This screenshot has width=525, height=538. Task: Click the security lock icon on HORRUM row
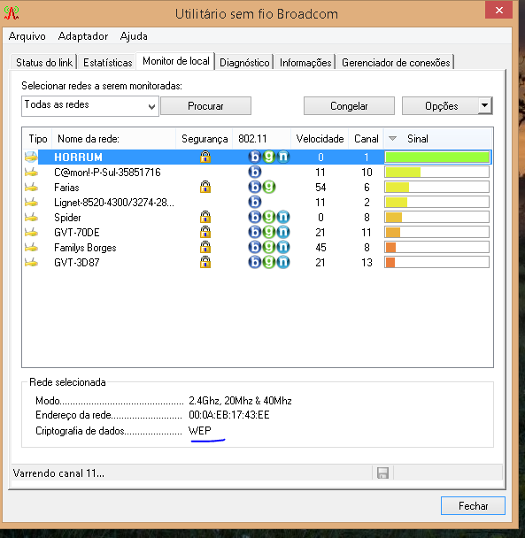(x=205, y=157)
